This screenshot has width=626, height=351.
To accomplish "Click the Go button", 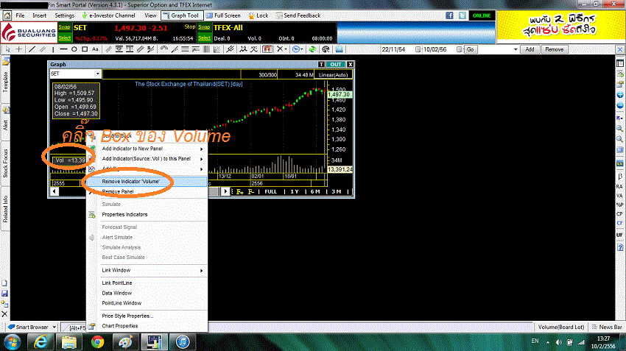I will click(471, 49).
